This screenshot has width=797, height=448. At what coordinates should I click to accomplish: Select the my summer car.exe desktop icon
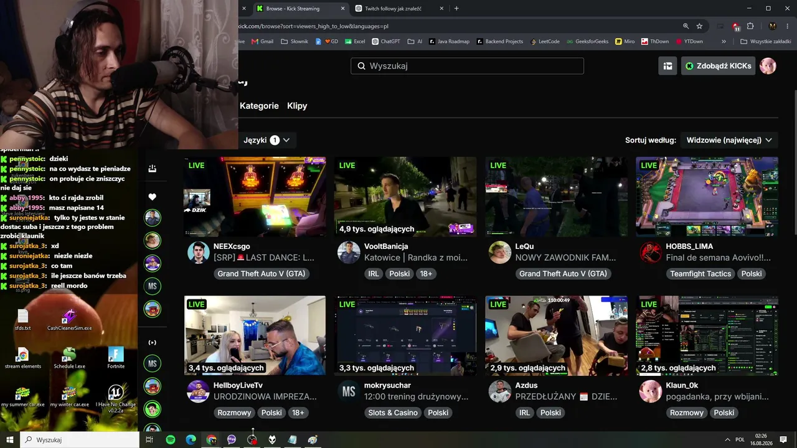(22, 396)
